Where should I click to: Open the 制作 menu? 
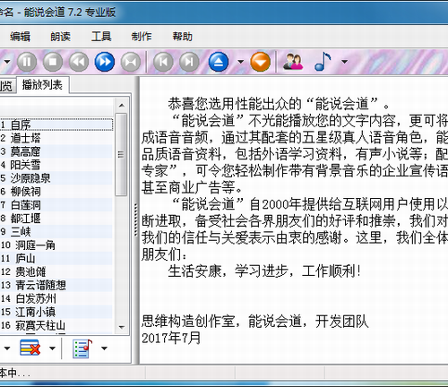coord(142,37)
